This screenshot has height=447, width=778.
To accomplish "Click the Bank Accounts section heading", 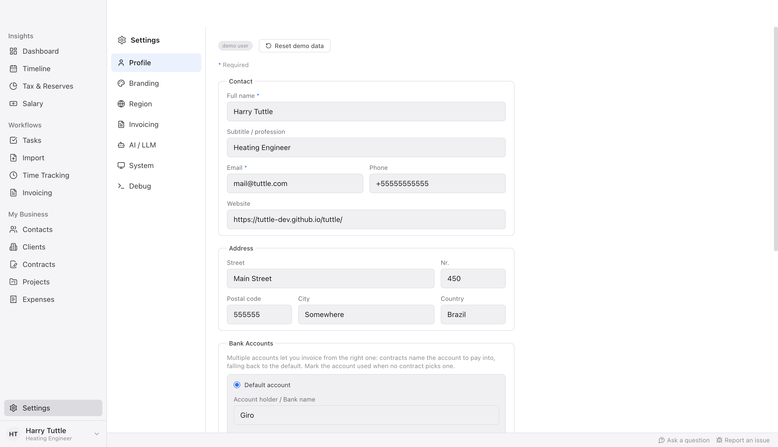I will point(251,343).
